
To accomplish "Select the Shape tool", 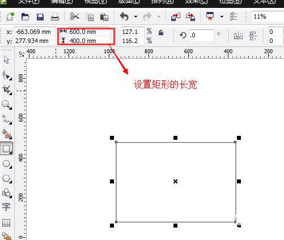I will click(x=7, y=75).
